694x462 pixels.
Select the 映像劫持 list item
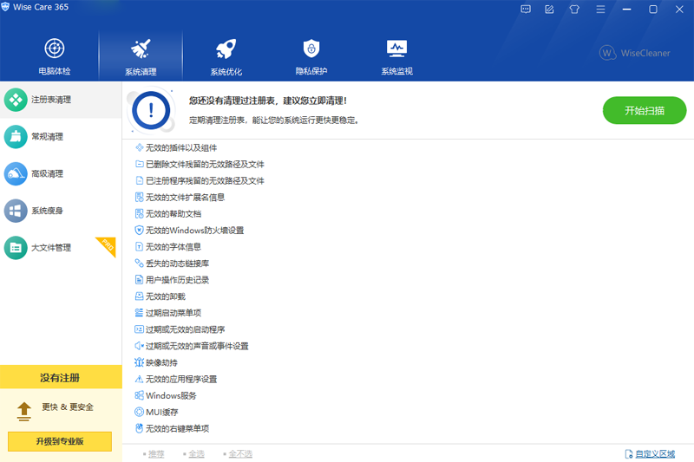click(161, 362)
